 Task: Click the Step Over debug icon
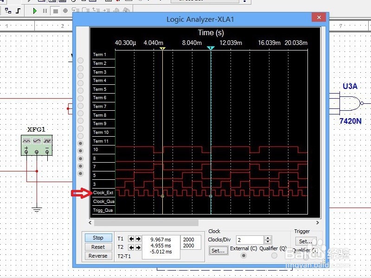coord(86,10)
